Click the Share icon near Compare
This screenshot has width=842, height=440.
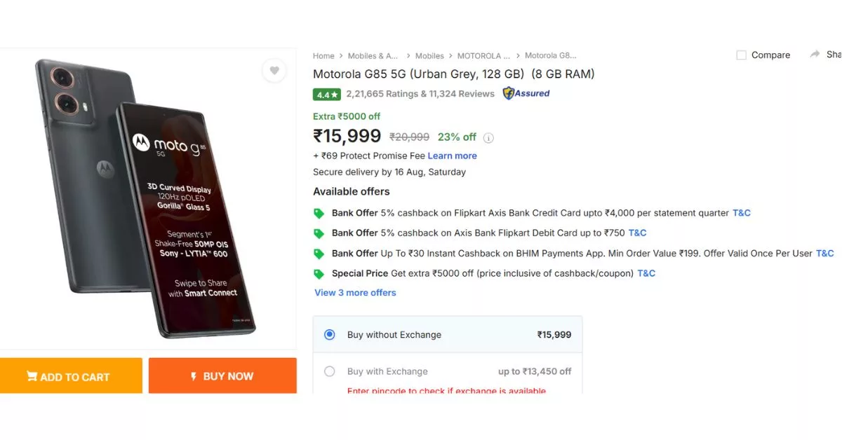[814, 54]
